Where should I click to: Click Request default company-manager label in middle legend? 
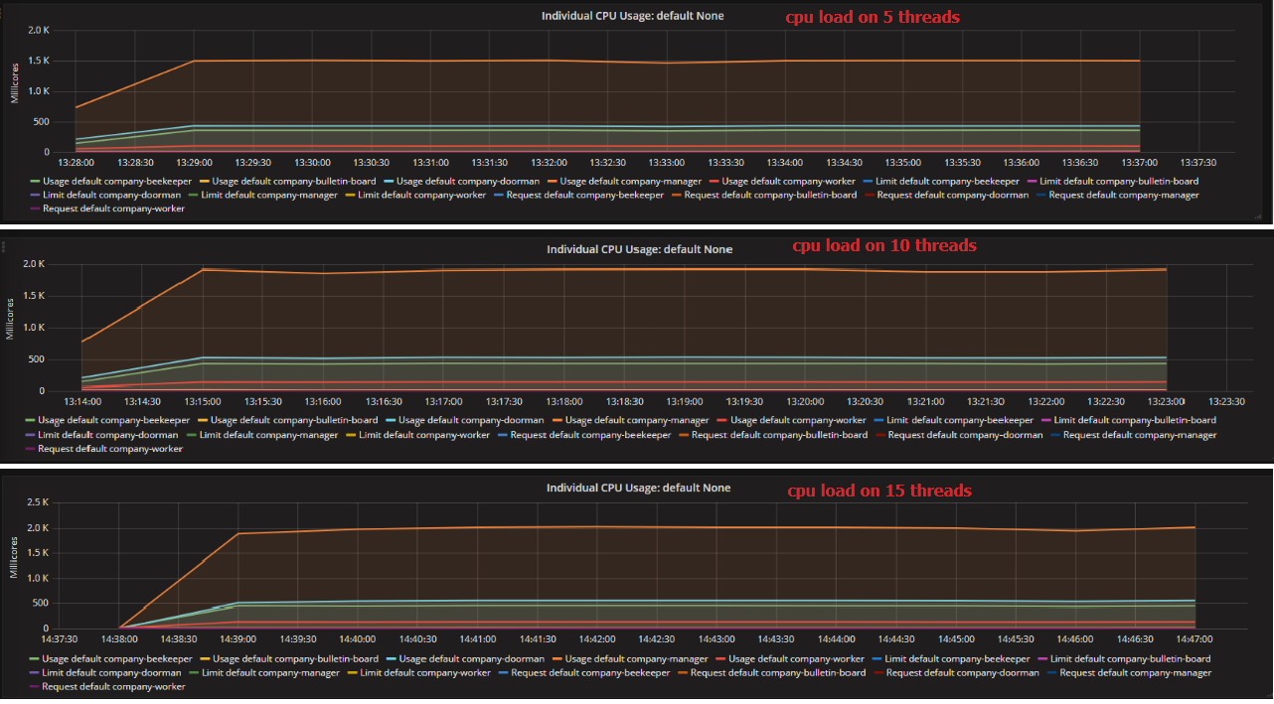(1139, 434)
